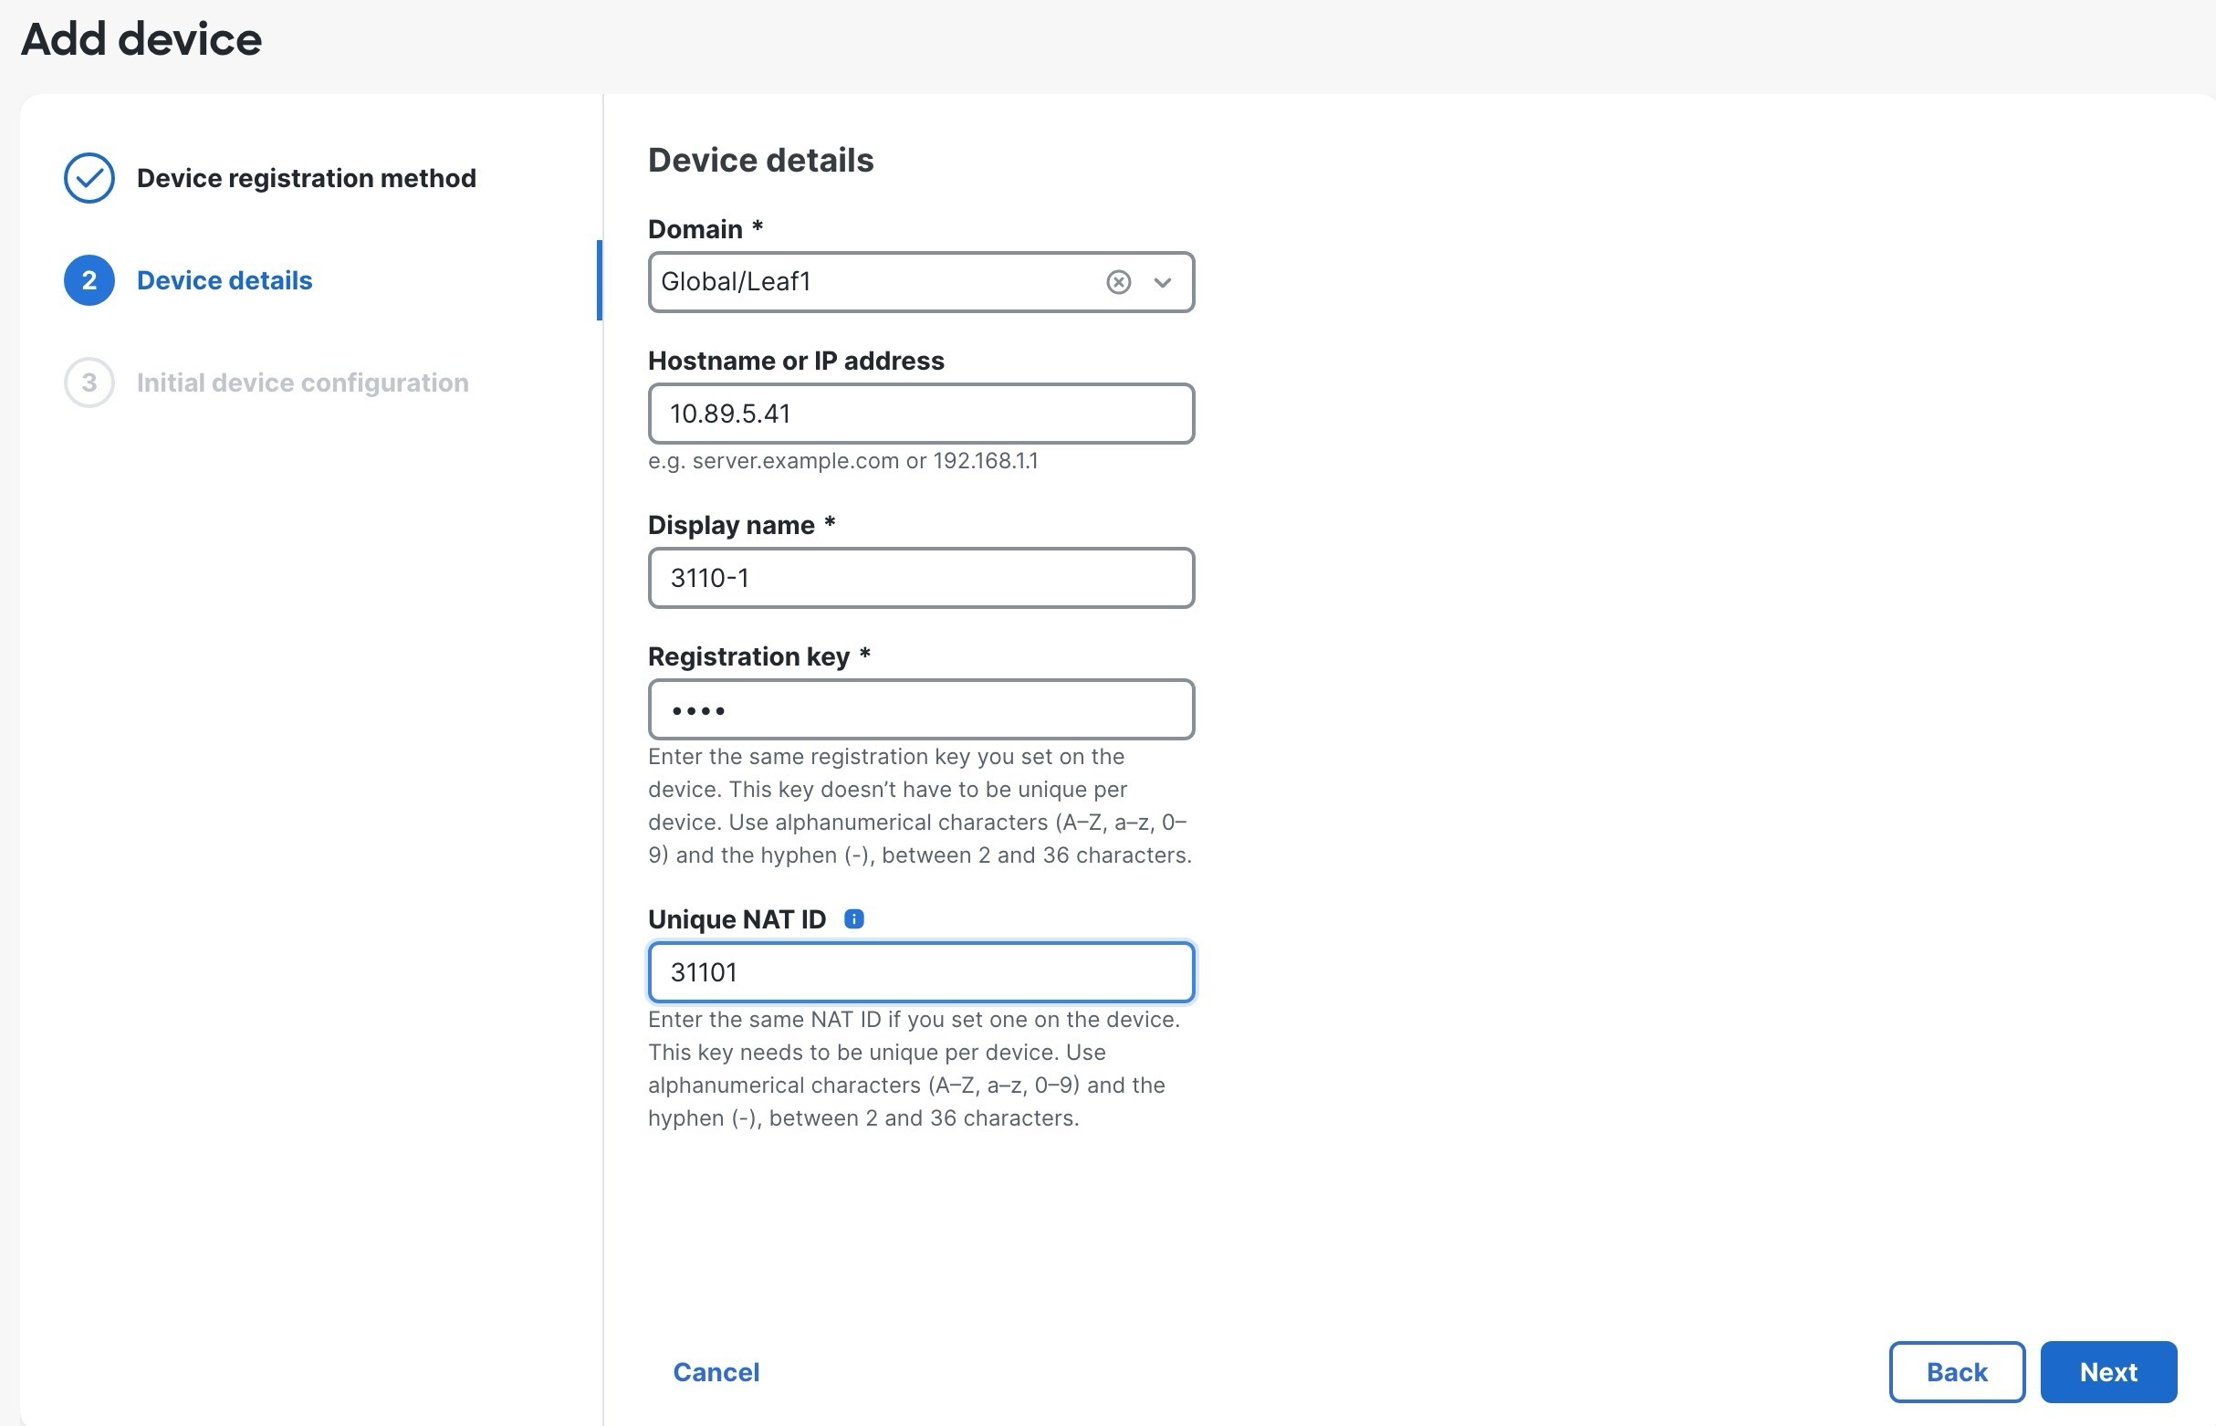Viewport: 2216px width, 1426px height.
Task: Click the Unique NAT ID info icon
Action: (x=853, y=918)
